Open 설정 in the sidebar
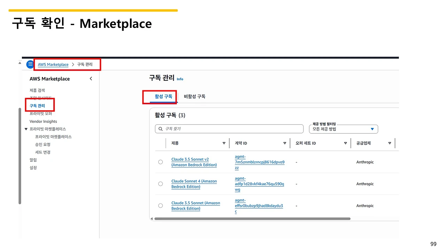Viewport: 446px width, 251px height. pyautogui.click(x=33, y=168)
